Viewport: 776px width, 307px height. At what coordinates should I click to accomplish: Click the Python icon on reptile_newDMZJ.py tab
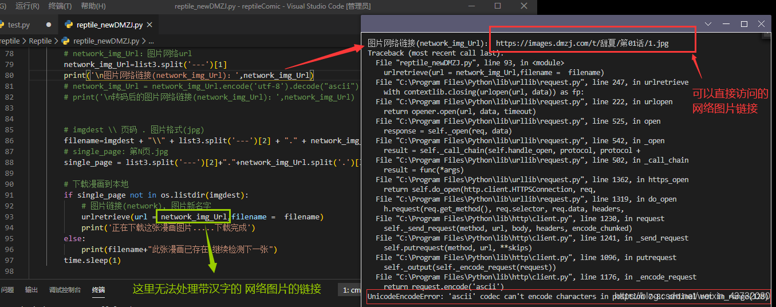click(69, 25)
